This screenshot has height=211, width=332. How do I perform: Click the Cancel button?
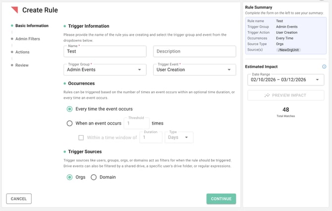[x=19, y=199]
